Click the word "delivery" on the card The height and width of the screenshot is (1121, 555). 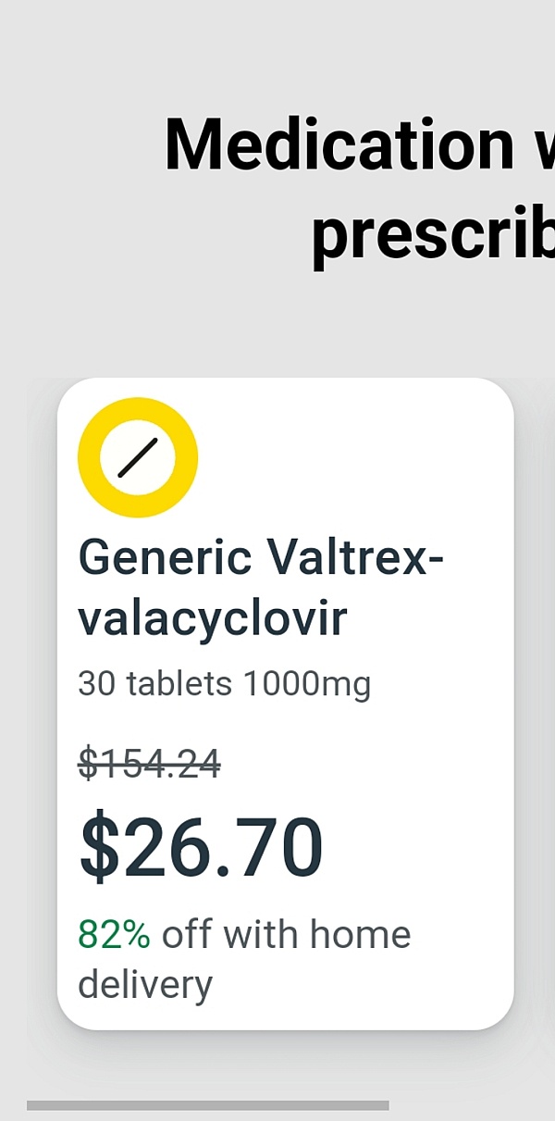[x=144, y=984]
